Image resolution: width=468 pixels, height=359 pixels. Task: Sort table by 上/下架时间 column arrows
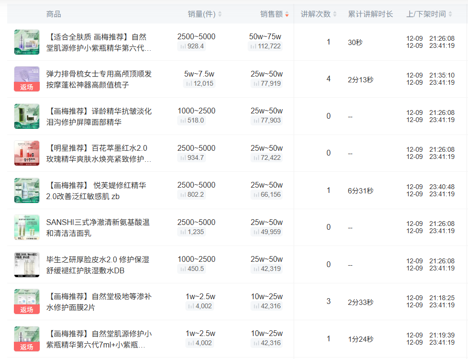tap(450, 14)
